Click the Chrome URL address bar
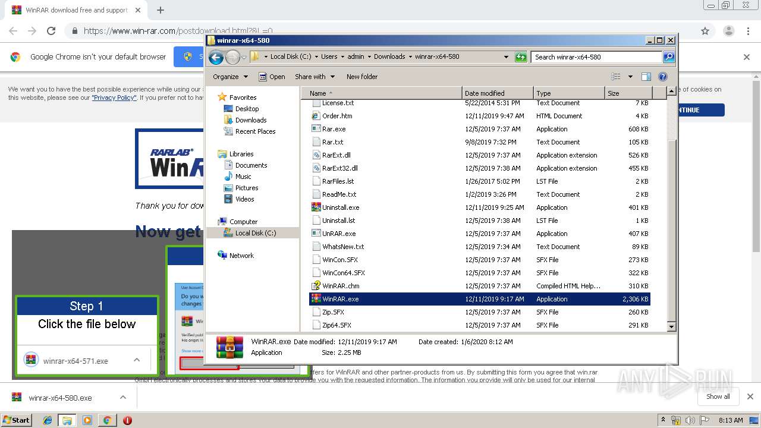This screenshot has width=761, height=428. [380, 31]
